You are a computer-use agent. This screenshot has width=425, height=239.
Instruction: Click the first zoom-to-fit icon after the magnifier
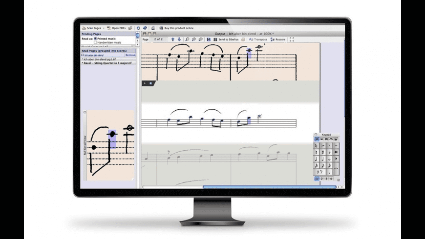pyautogui.click(x=194, y=39)
